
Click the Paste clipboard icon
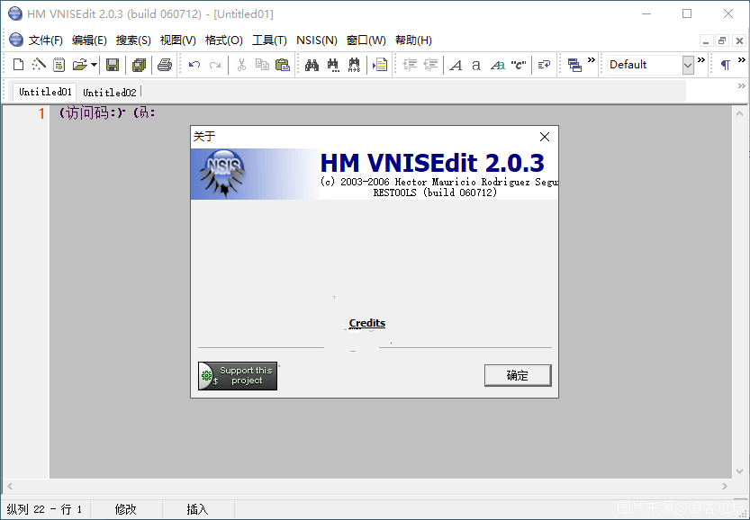coord(283,65)
